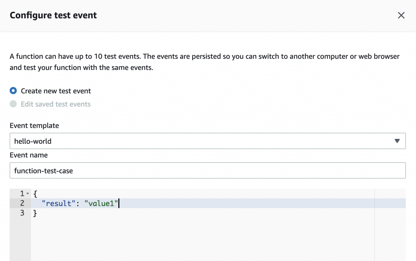This screenshot has width=416, height=261.
Task: Click the dropdown caret in Event template
Action: [397, 141]
